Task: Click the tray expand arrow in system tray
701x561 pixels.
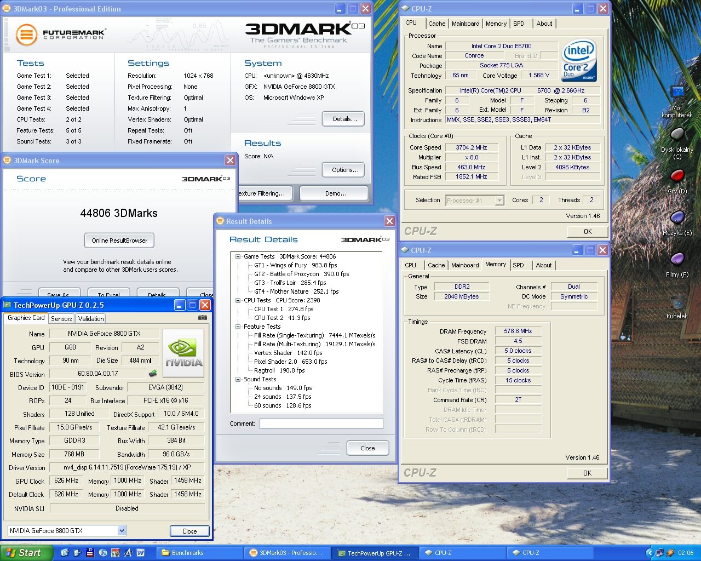Action: coord(650,553)
